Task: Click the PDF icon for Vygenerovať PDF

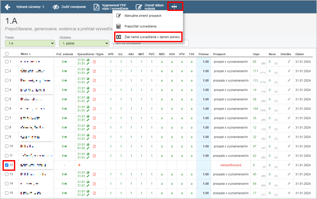Action: 97,7
